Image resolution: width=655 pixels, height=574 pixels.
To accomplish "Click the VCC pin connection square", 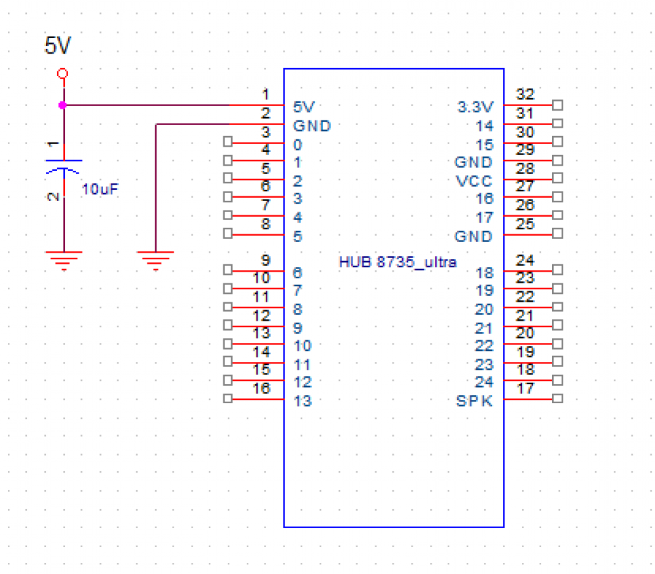I will (x=557, y=178).
